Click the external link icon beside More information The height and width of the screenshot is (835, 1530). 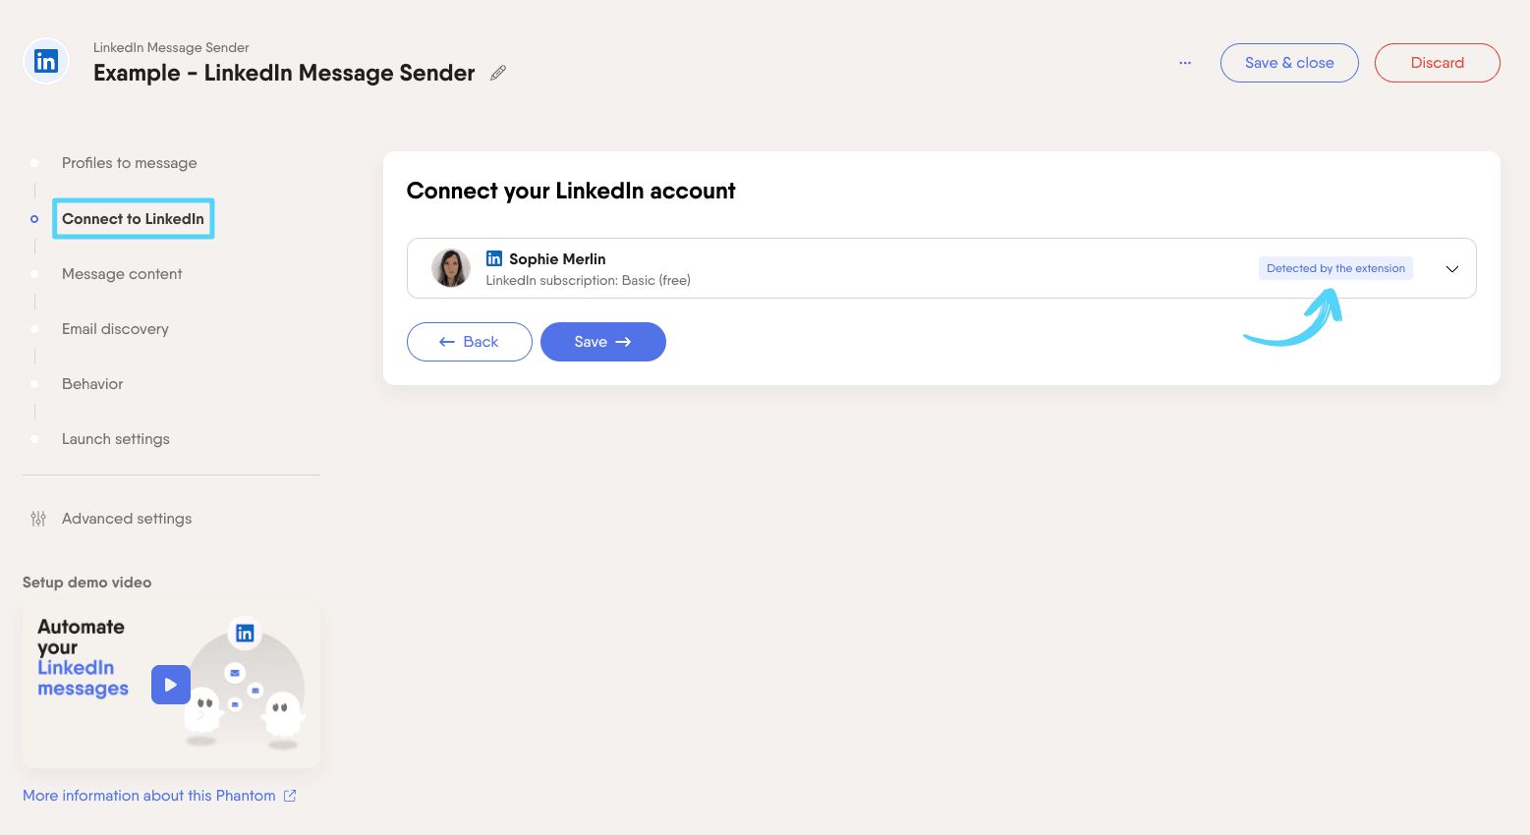(x=290, y=796)
